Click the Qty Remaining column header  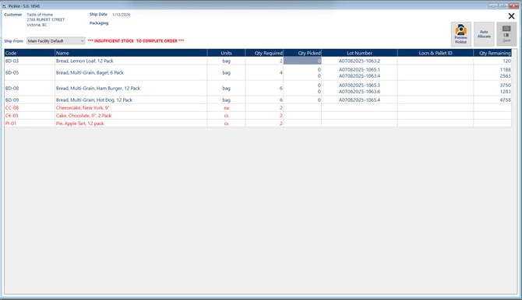492,53
